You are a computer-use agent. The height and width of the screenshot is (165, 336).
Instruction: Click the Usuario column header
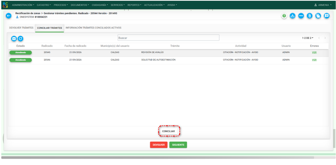[286, 46]
